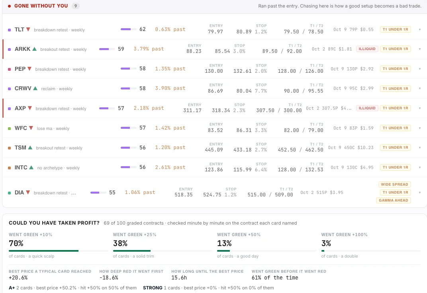Click the orange square marker next to TSM

(9, 148)
